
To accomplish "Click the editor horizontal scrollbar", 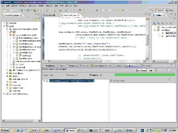I will point(76,61).
